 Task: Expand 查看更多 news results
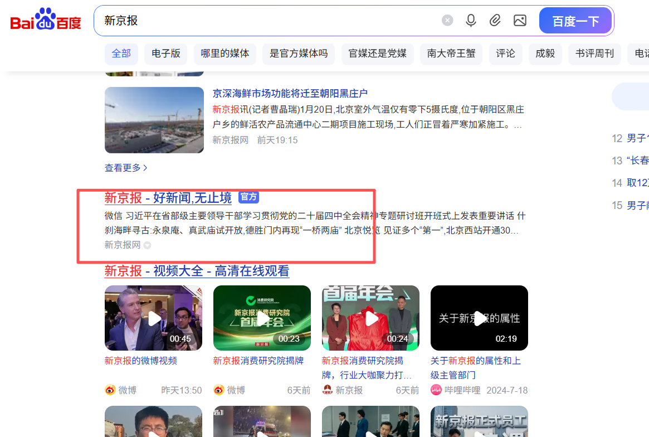coord(126,167)
